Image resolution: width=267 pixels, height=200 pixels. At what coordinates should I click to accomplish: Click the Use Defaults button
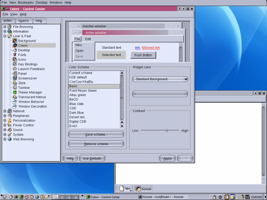click(x=92, y=159)
